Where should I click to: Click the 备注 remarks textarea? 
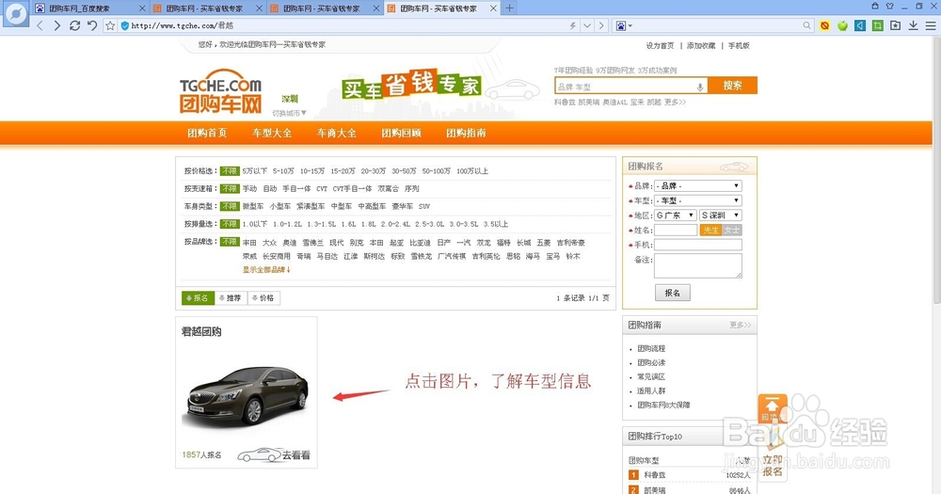click(x=698, y=266)
